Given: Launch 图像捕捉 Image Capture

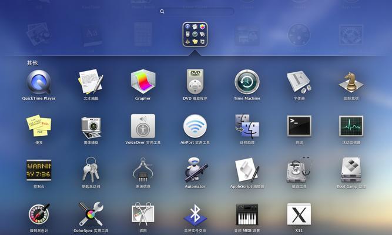Looking at the screenshot, I should [91, 127].
